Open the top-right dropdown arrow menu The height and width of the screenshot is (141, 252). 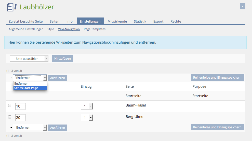(242, 6)
